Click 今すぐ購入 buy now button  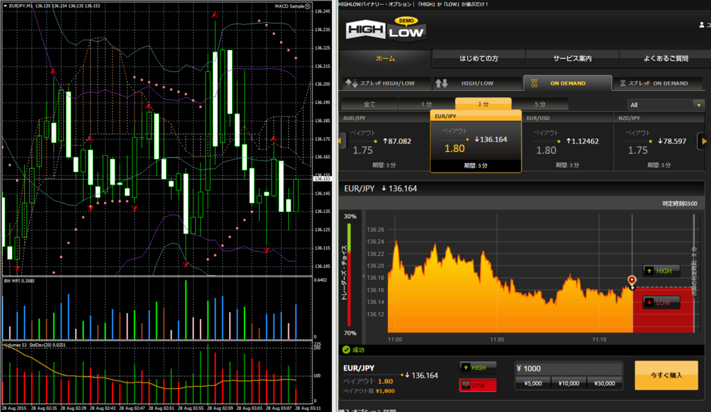click(666, 375)
